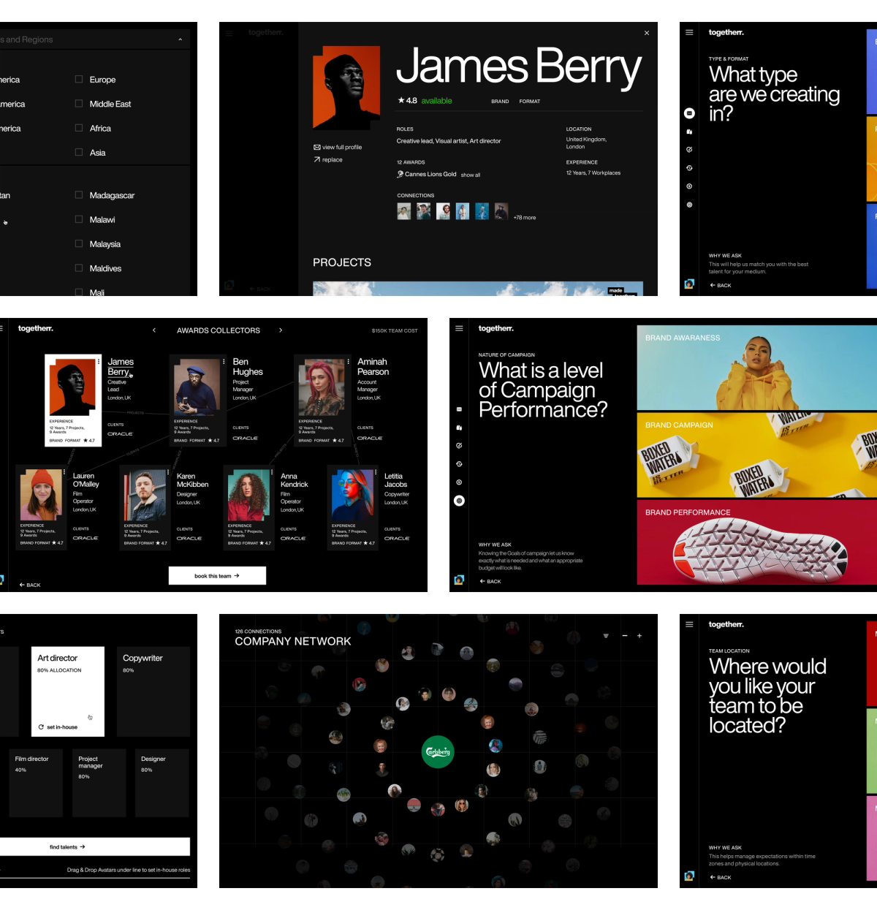Image resolution: width=877 pixels, height=910 pixels.
Task: Click the 'book this team' button
Action: [217, 575]
